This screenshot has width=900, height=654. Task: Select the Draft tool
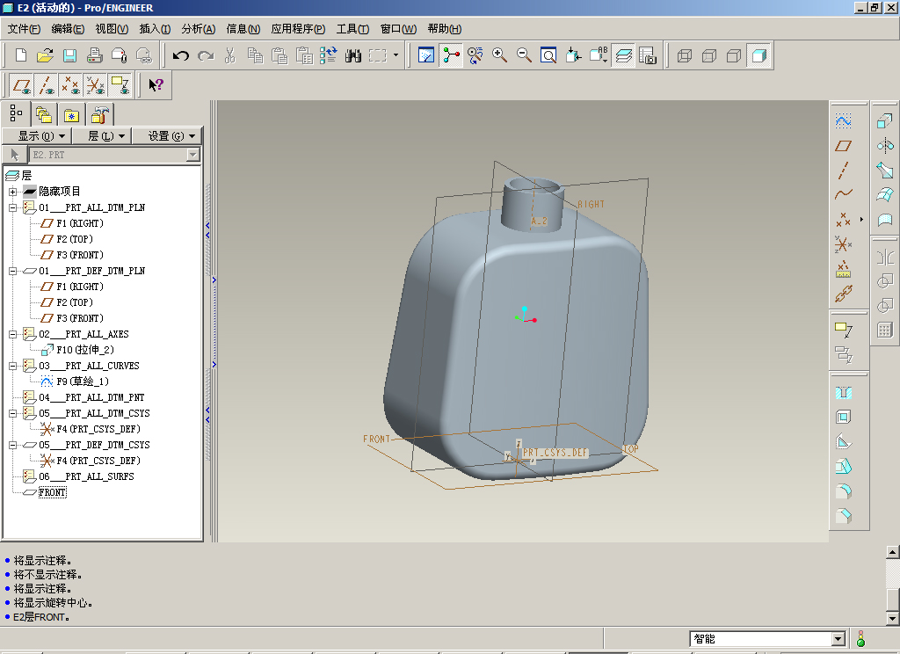click(x=843, y=466)
